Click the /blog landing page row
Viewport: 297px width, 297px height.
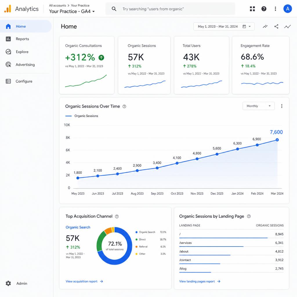pos(231,269)
